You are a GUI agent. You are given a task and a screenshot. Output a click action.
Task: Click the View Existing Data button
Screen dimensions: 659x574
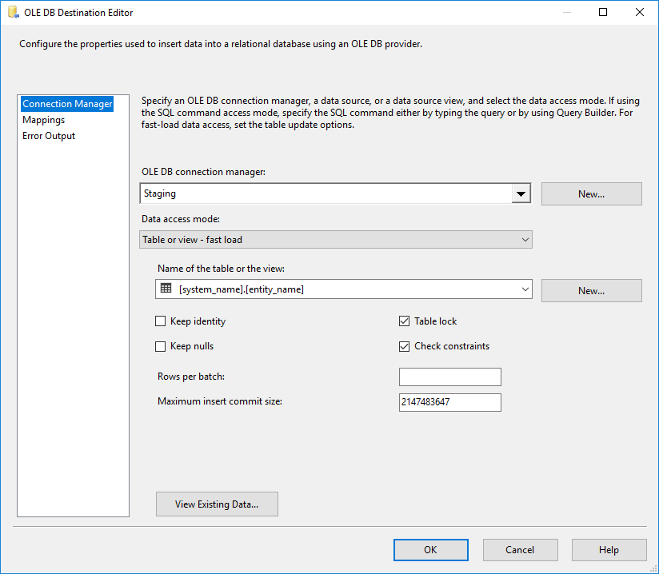click(217, 504)
